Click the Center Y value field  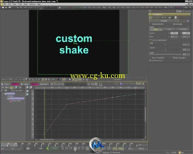186,33
